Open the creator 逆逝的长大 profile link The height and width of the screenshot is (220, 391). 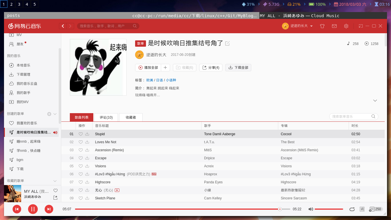click(156, 55)
